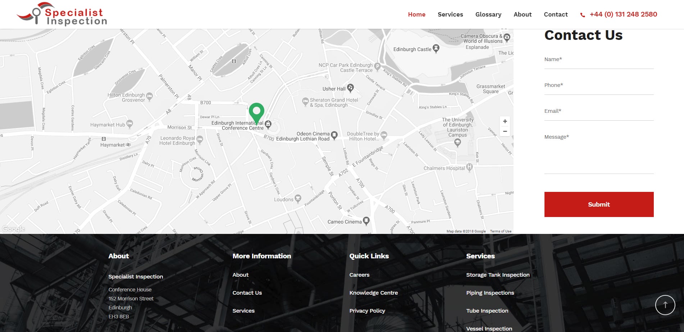This screenshot has width=684, height=332.
Task: Click the Google logo on map
Action: [13, 229]
